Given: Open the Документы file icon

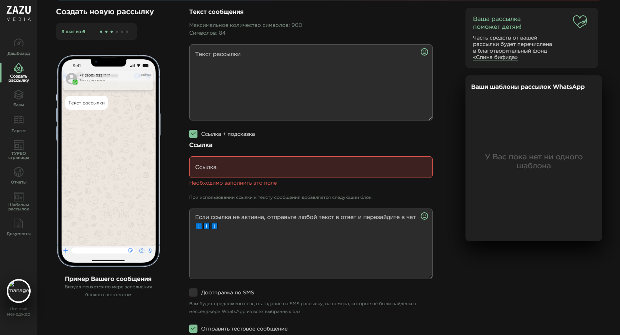Looking at the screenshot, I should click(19, 223).
